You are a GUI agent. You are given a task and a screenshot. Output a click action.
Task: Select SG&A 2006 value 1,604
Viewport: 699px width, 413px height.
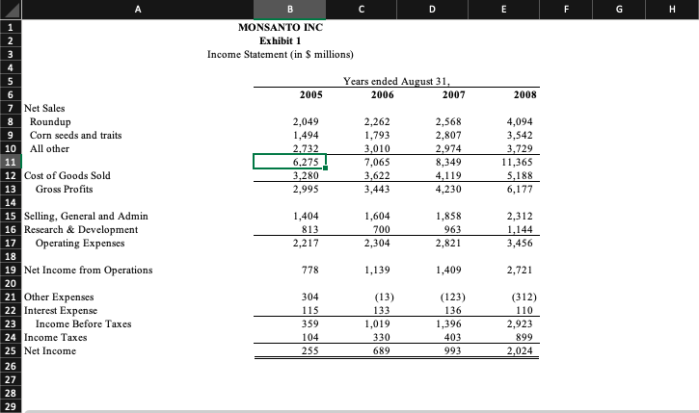click(x=377, y=216)
